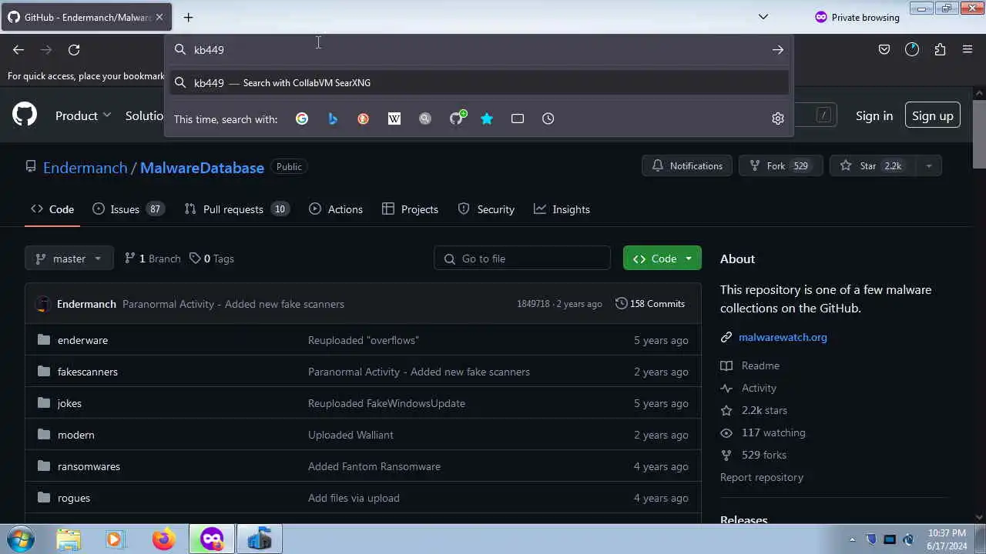Image resolution: width=986 pixels, height=554 pixels.
Task: Expand the green Code dropdown button
Action: pos(662,259)
